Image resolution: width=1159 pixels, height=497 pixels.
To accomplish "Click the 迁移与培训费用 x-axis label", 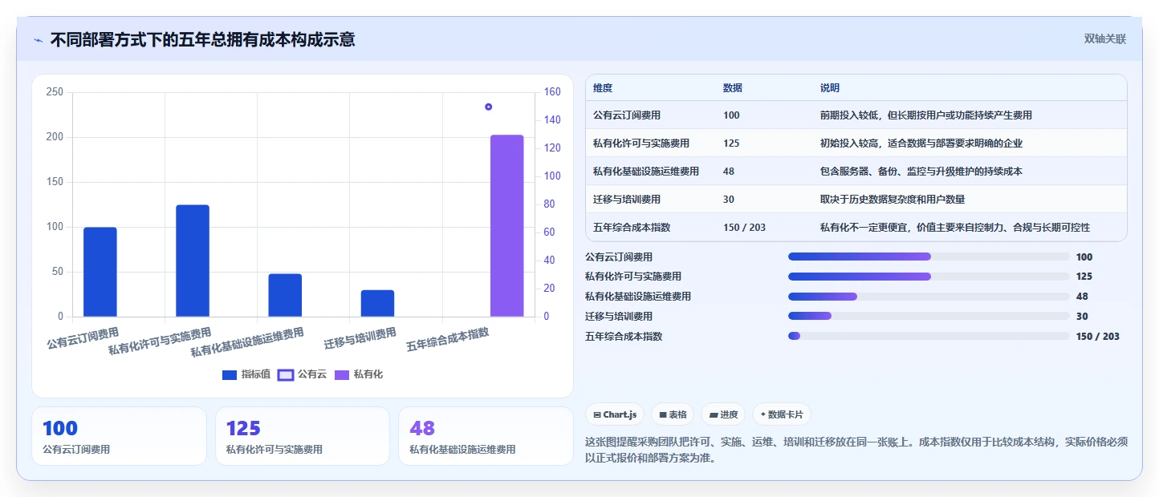I will click(360, 337).
